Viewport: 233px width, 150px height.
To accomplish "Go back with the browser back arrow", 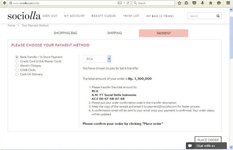I will pyautogui.click(x=5, y=3).
